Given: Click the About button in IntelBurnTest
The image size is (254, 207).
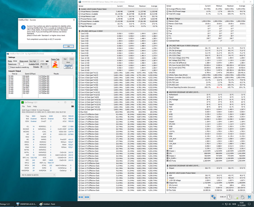Looking at the screenshot, I should tap(68, 62).
